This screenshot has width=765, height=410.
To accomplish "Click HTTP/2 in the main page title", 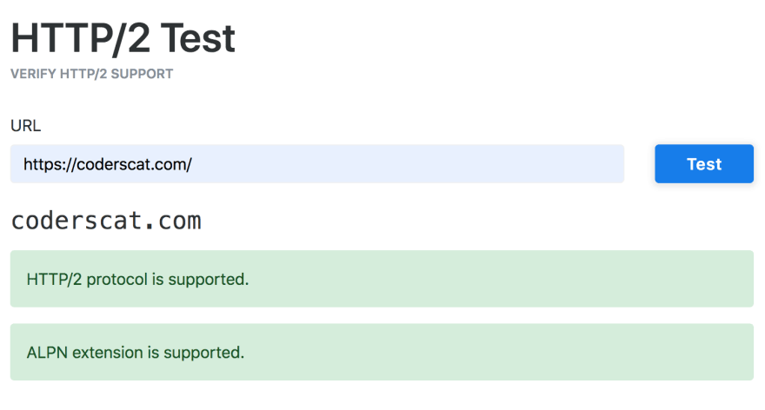I will pyautogui.click(x=81, y=38).
